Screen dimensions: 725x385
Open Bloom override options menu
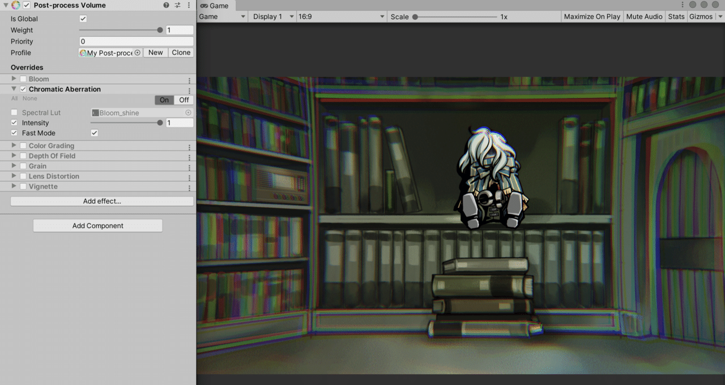click(189, 80)
